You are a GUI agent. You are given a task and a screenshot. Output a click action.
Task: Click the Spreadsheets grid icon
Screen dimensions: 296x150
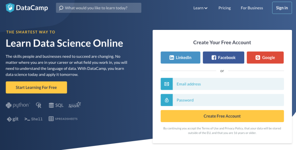(51, 119)
